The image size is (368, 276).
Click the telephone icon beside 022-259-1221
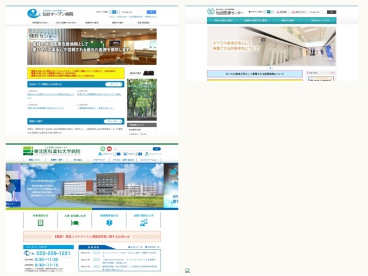[26, 253]
